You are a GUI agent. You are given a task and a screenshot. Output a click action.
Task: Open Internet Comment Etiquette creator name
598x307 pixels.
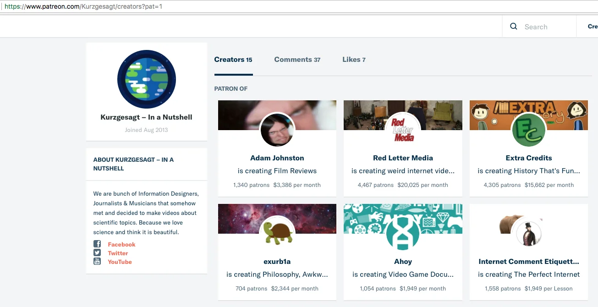click(529, 262)
